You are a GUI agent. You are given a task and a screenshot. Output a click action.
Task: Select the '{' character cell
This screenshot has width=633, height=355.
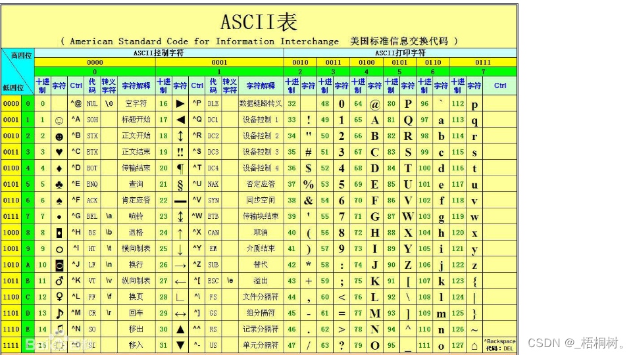(x=474, y=281)
